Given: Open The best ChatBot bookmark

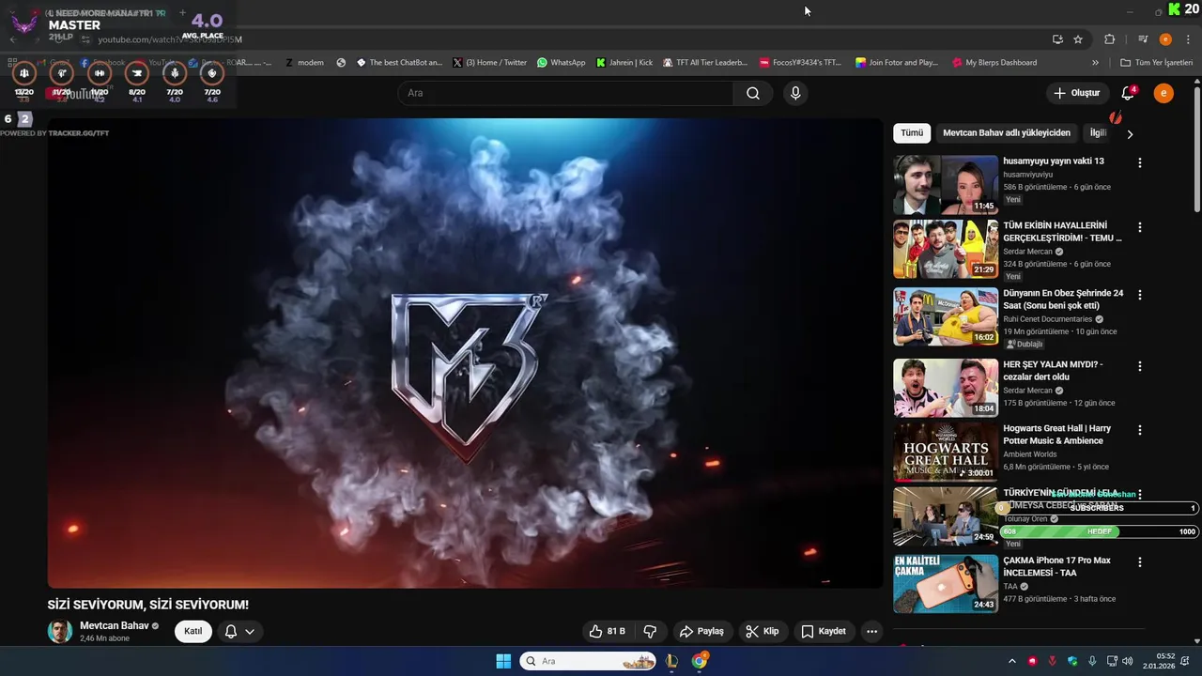Looking at the screenshot, I should point(399,63).
